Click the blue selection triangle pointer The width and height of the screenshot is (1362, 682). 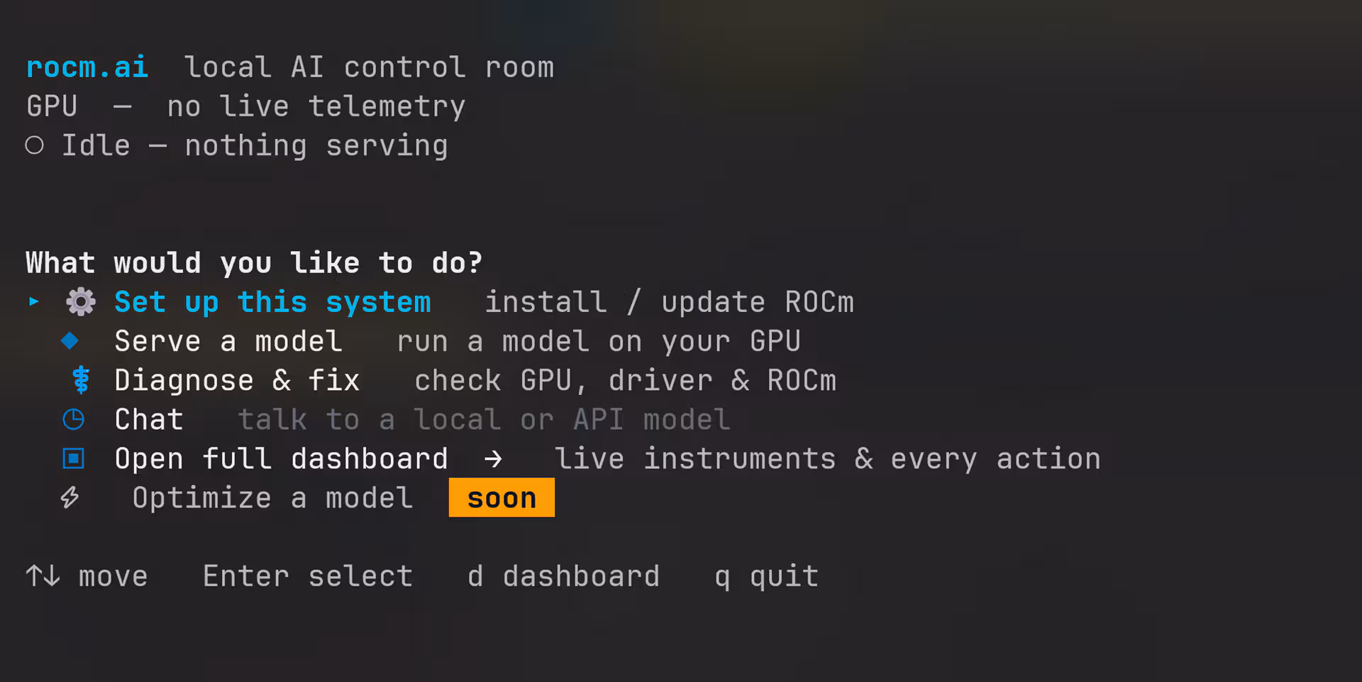(x=33, y=301)
